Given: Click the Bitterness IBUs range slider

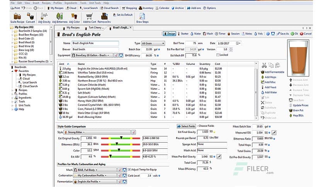Looking at the screenshot, I should point(121,144).
